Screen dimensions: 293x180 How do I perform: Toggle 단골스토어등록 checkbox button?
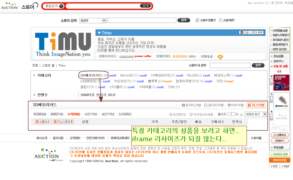(x=252, y=32)
